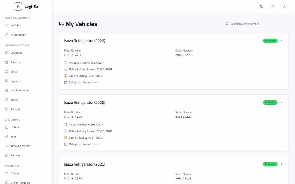The image size is (295, 184).
Task: Click the Logi-Sa logo icon
Action: 18,7
